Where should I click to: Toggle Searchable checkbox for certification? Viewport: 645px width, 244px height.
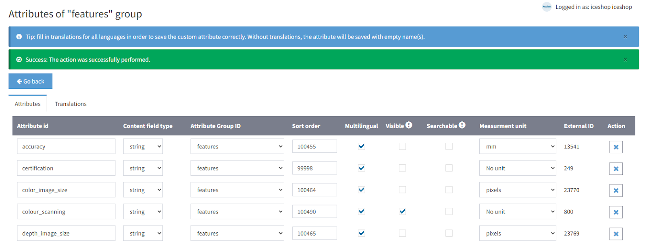[x=449, y=168]
